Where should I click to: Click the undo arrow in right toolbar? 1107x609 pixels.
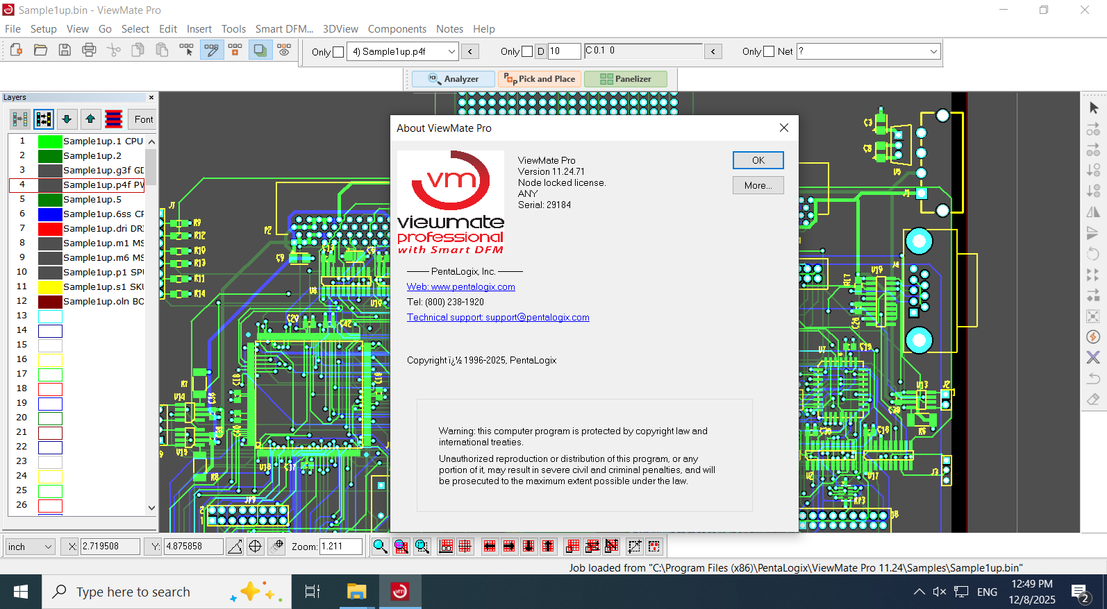(x=1093, y=379)
